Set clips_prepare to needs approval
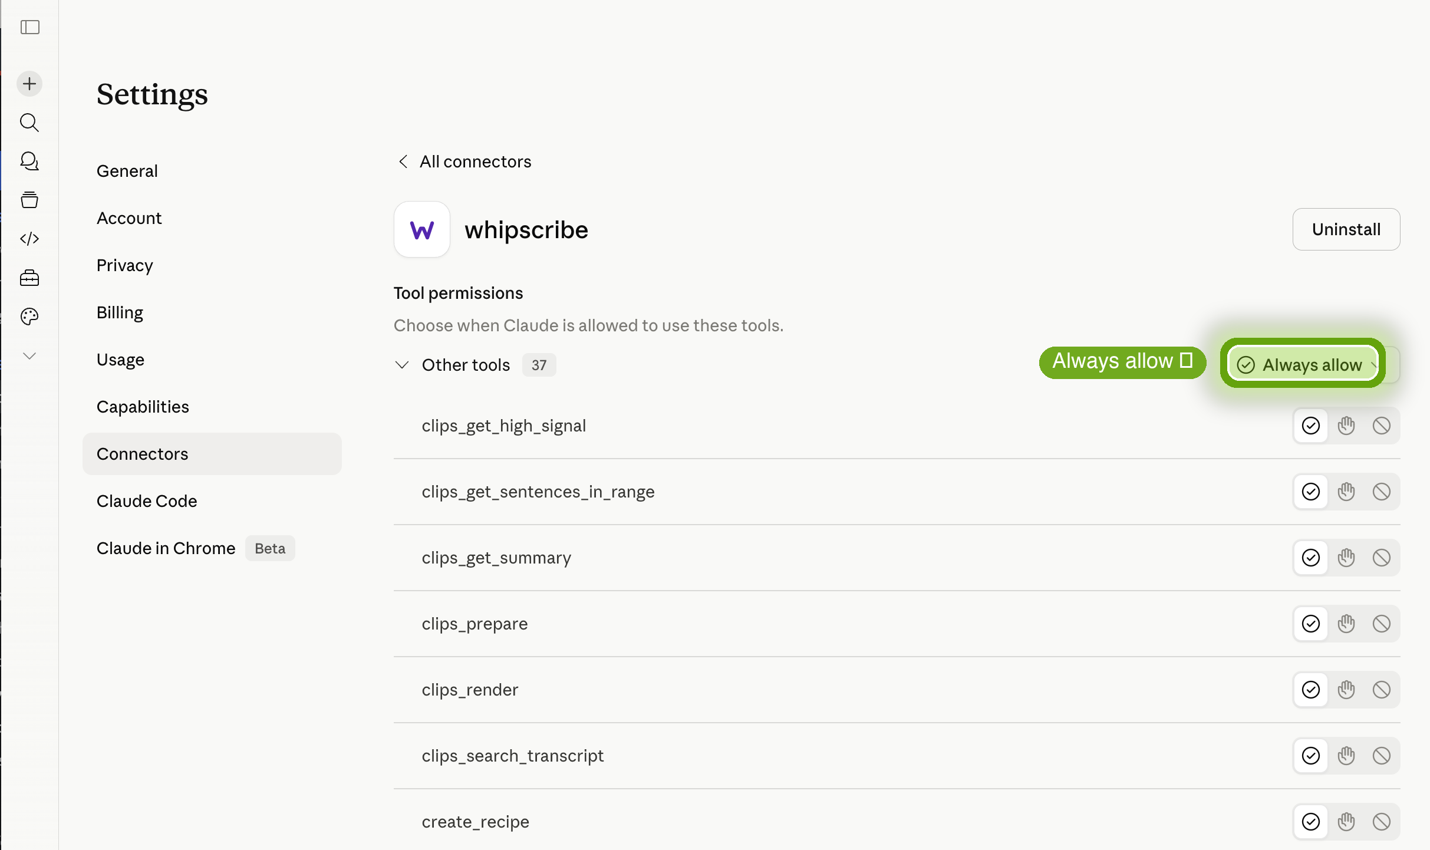The image size is (1430, 850). (1346, 624)
